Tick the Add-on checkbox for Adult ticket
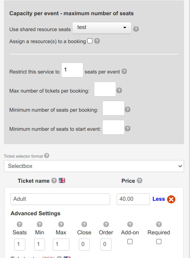Screen dimensions: 190x258 (130, 241)
